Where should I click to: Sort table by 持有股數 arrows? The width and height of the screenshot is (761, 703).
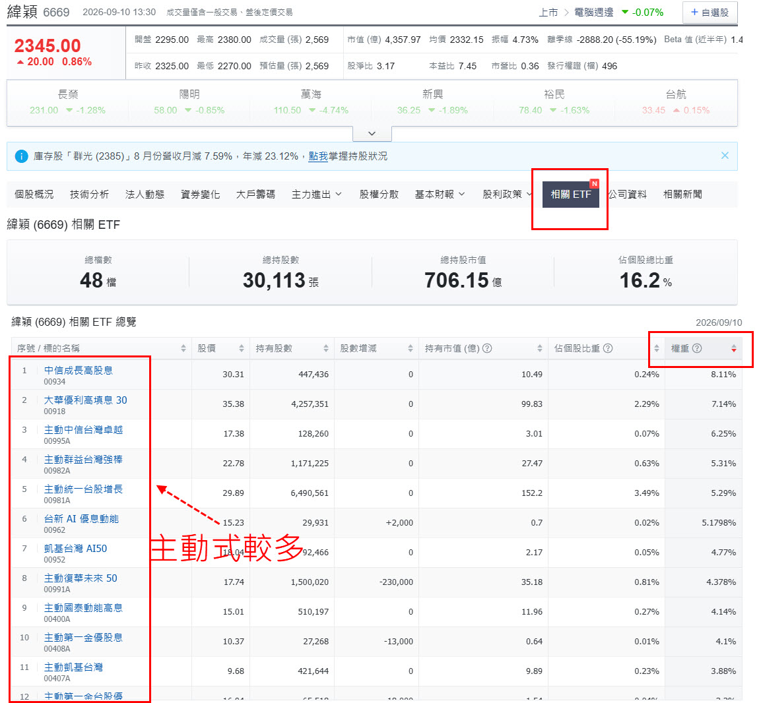[x=325, y=349]
